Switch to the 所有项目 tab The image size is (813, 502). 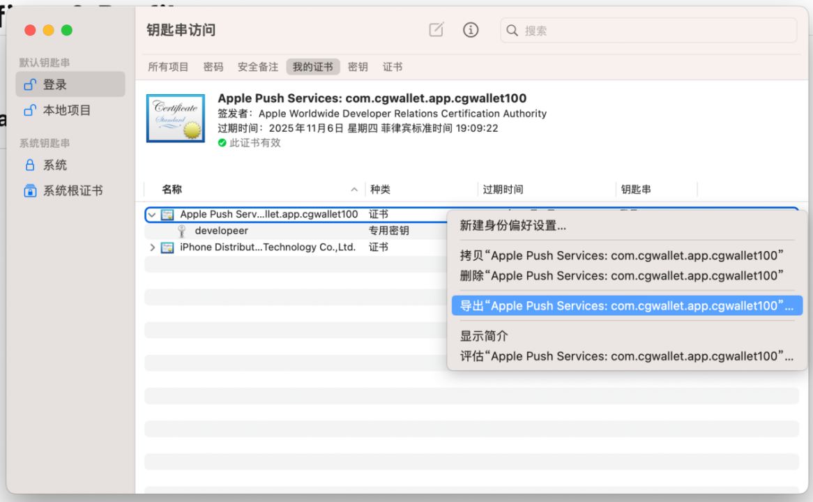click(168, 67)
